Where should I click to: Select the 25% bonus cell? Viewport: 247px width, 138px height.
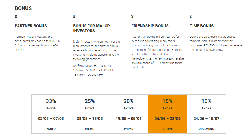click(x=90, y=104)
